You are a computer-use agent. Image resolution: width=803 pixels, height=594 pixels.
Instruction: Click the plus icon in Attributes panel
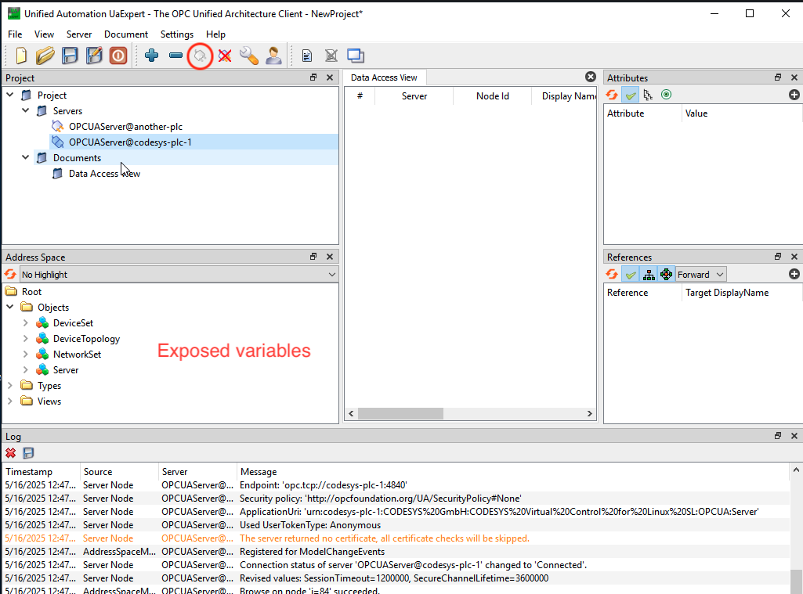coord(794,95)
